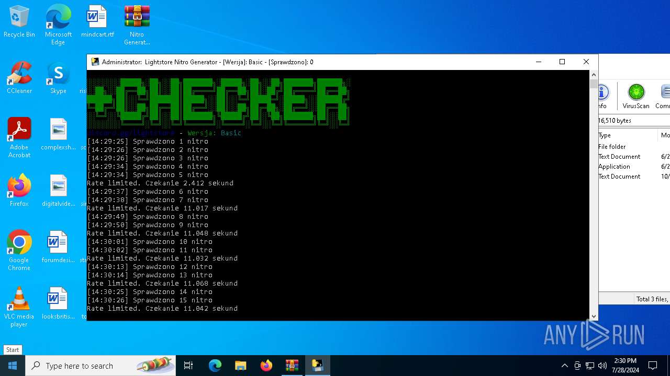670x376 pixels.
Task: Click the 'Wersja: Basic' text in console
Action: (215, 133)
